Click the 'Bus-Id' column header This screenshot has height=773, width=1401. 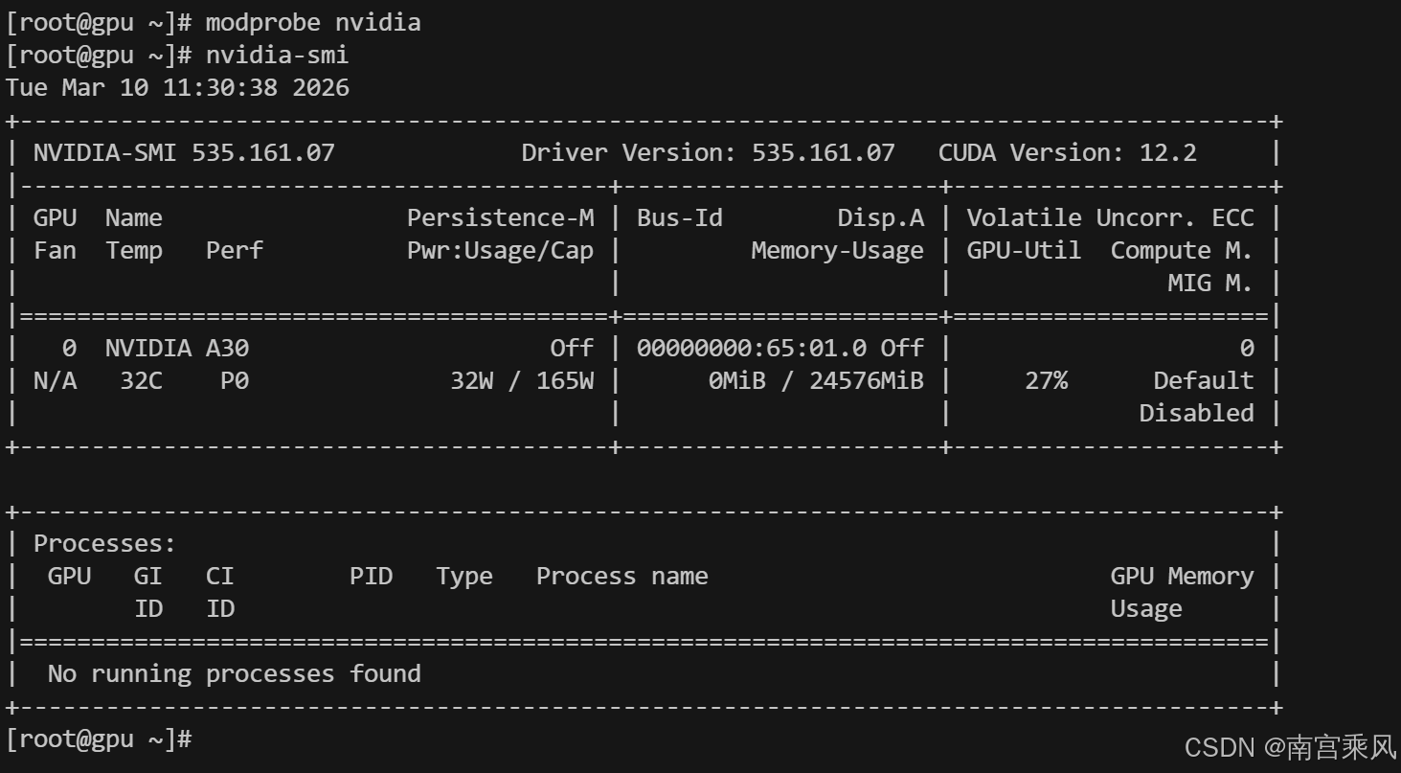coord(679,217)
